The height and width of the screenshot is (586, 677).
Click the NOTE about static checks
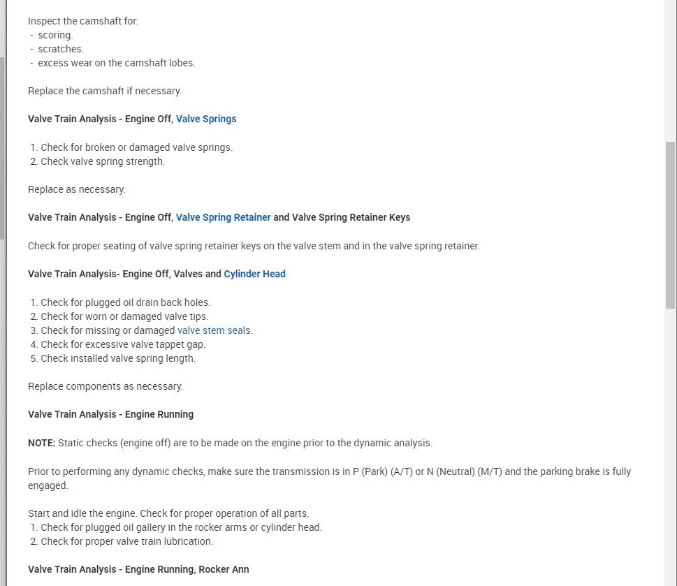(230, 443)
